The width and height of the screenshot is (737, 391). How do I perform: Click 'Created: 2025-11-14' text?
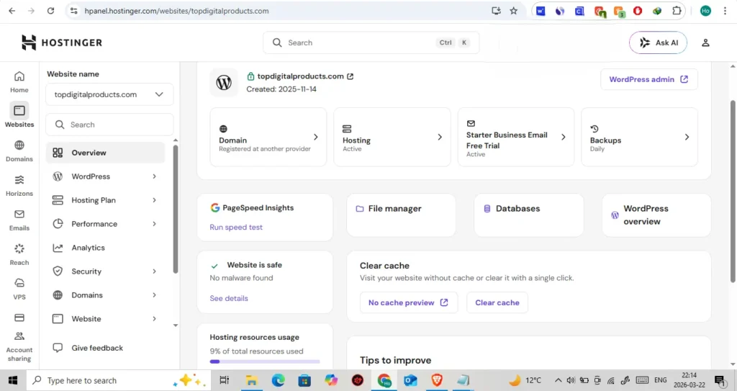click(281, 89)
